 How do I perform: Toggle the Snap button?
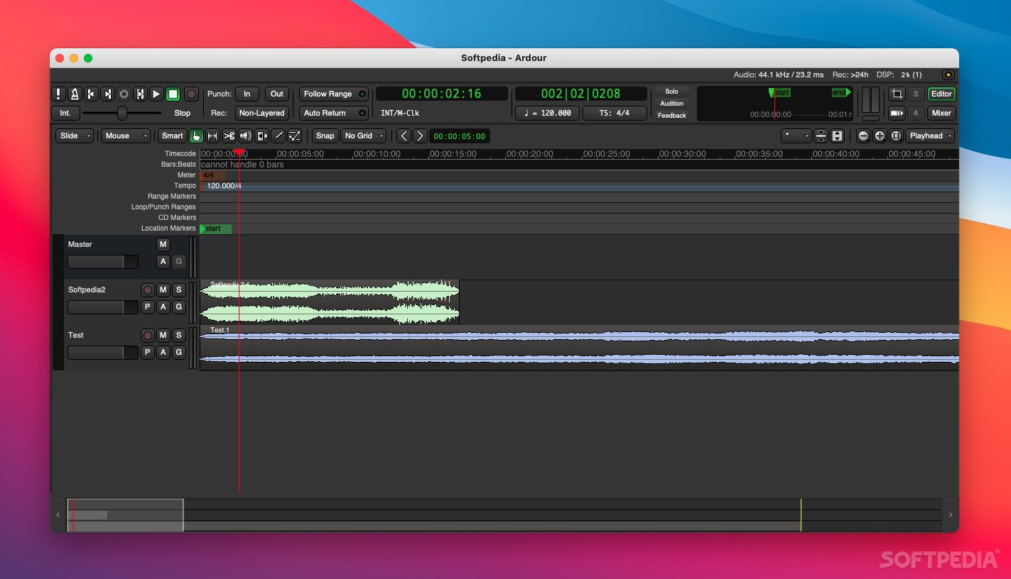(325, 136)
